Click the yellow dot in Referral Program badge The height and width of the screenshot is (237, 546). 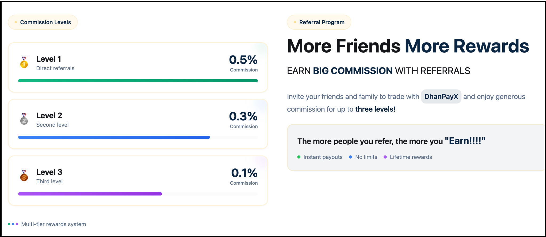(295, 22)
